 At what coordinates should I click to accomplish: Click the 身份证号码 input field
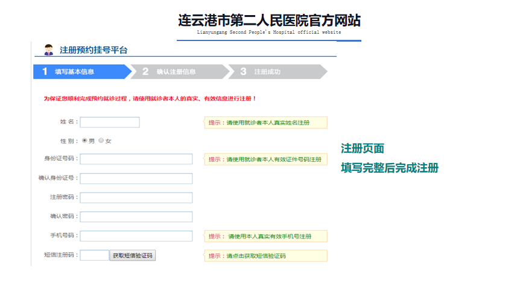coord(136,159)
